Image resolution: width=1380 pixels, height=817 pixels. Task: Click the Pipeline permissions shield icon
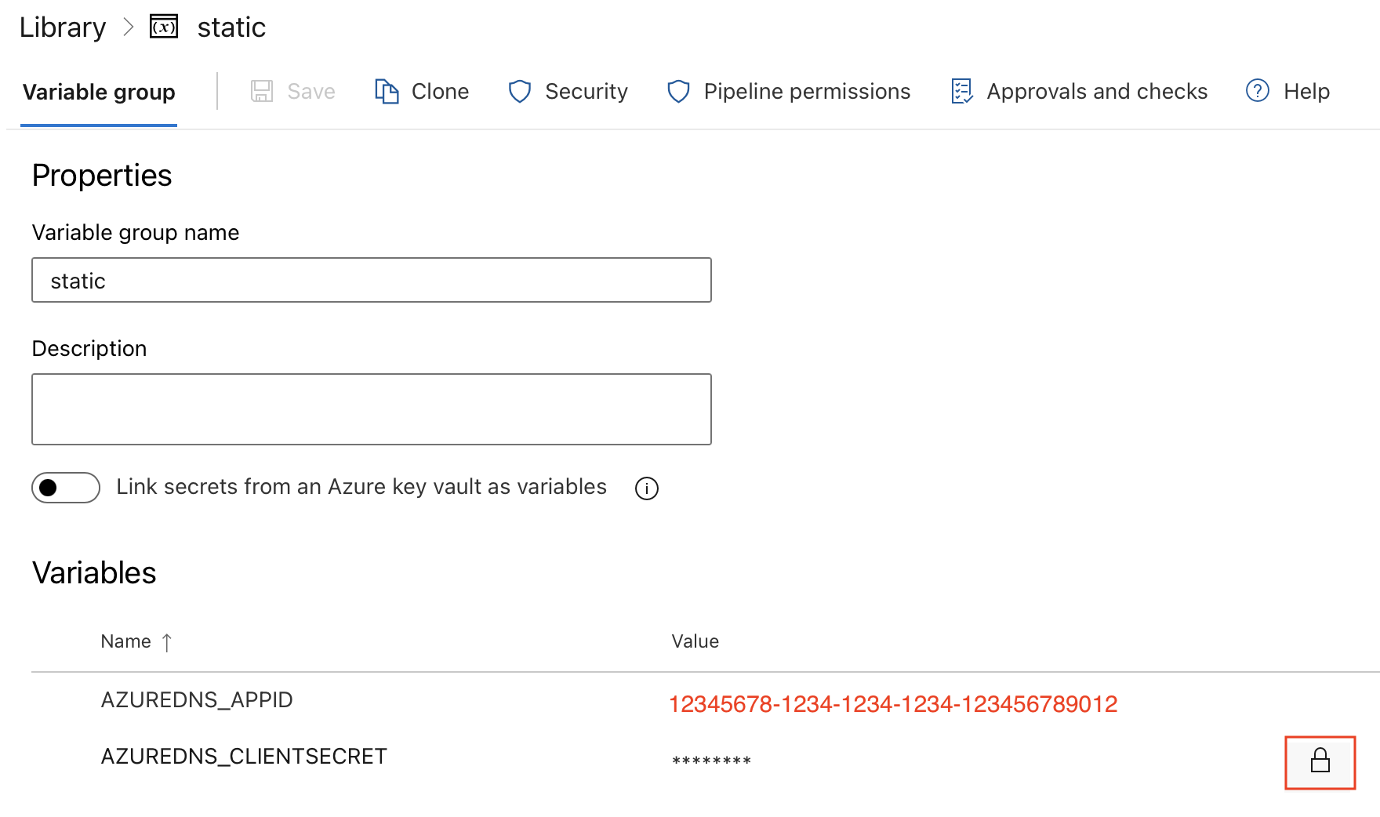[678, 92]
